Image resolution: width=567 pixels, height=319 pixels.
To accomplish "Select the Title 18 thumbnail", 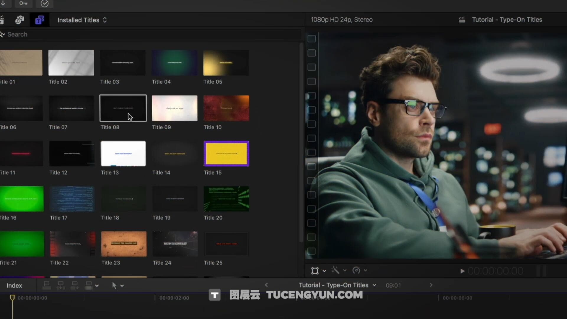I will (x=124, y=199).
